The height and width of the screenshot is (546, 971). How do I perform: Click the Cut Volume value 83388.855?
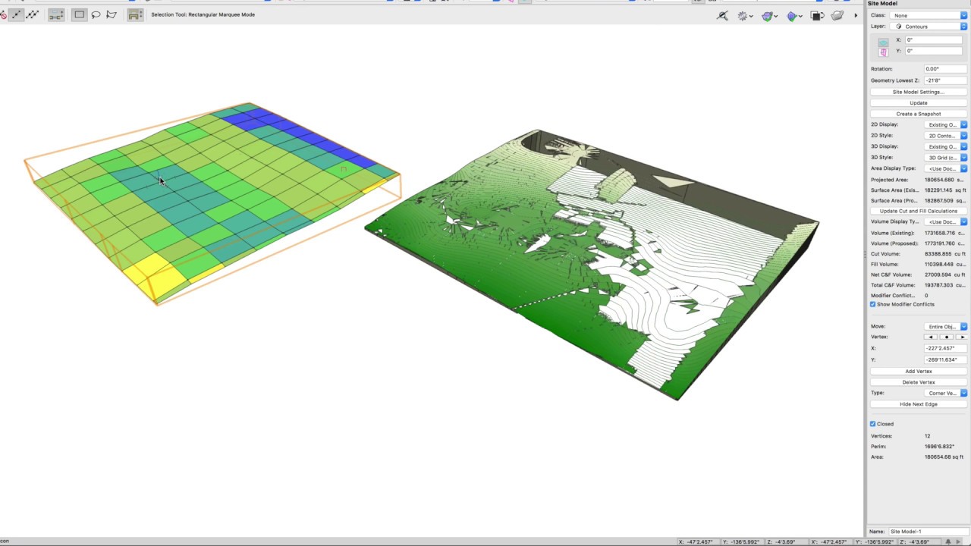(x=945, y=254)
